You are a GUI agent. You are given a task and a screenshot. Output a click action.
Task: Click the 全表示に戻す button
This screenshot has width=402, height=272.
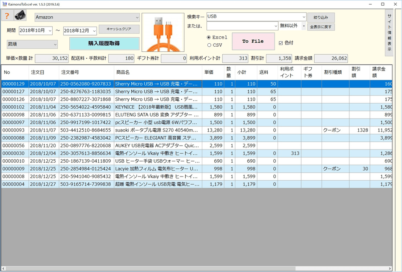(x=321, y=27)
